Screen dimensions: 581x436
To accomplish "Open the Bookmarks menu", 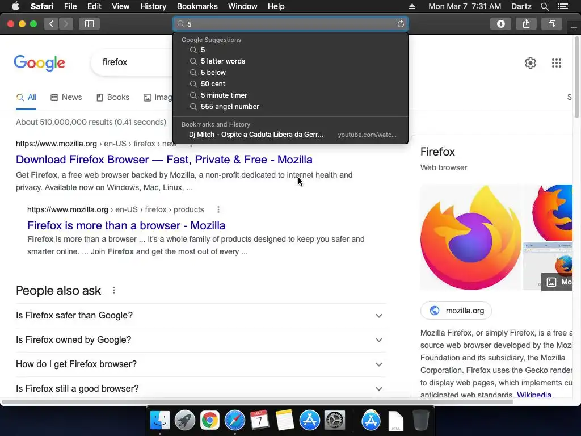I will pyautogui.click(x=197, y=6).
